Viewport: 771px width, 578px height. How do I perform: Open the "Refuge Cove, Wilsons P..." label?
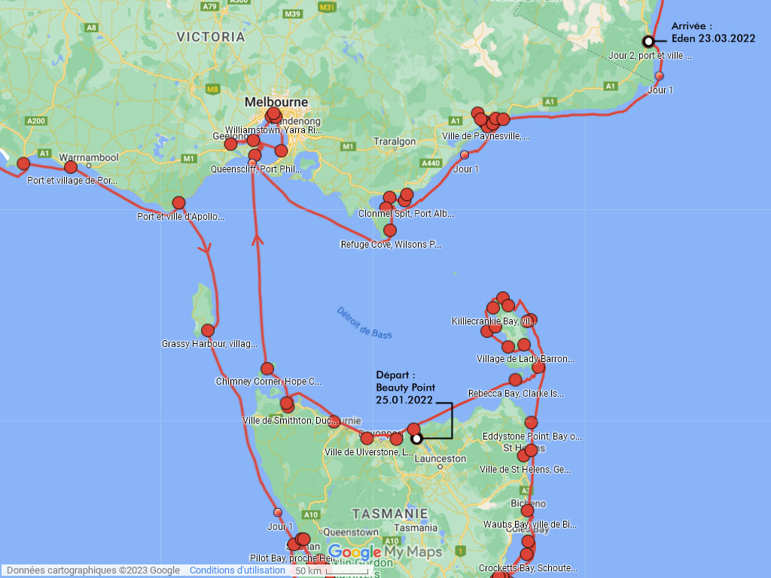[391, 245]
